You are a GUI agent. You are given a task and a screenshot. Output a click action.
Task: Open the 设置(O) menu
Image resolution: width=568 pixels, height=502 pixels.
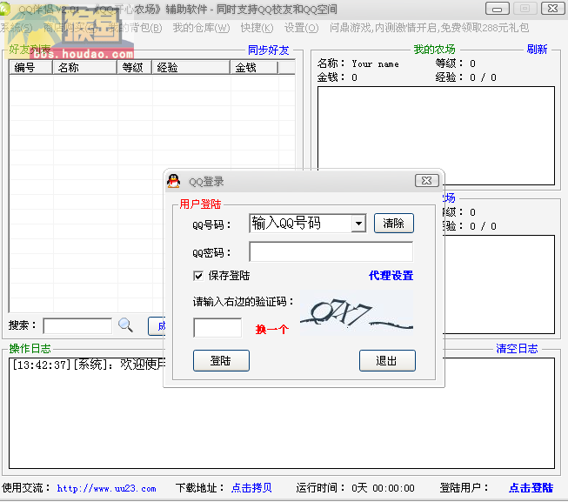(x=301, y=28)
